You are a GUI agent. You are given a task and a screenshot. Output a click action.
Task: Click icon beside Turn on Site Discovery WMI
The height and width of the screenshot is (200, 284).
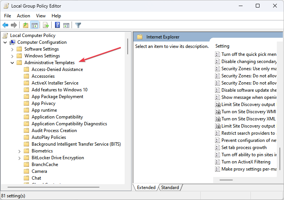pyautogui.click(x=218, y=112)
